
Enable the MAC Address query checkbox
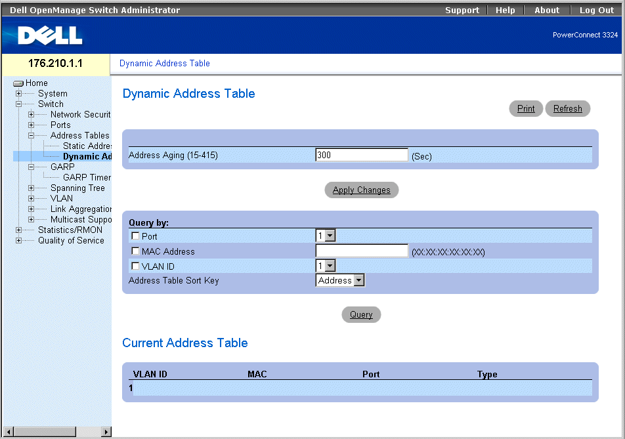tap(135, 251)
